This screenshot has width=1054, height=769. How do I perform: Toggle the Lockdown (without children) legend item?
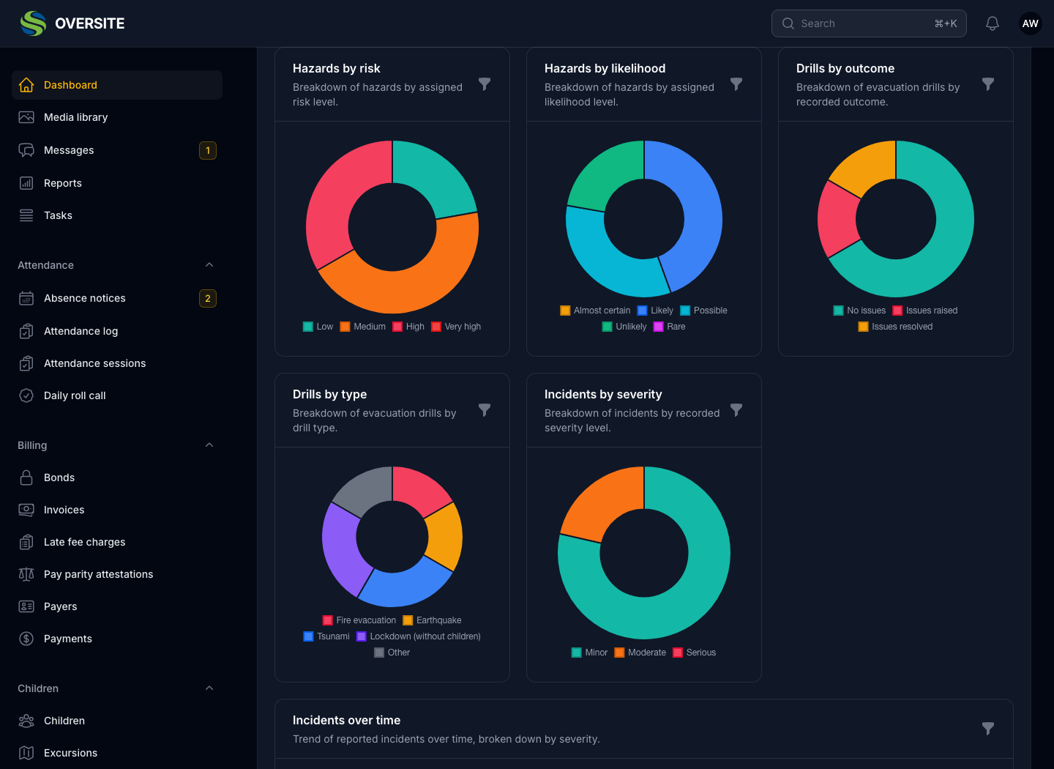419,636
